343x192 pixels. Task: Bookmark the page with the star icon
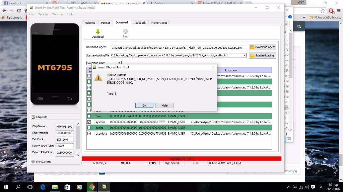click(323, 11)
